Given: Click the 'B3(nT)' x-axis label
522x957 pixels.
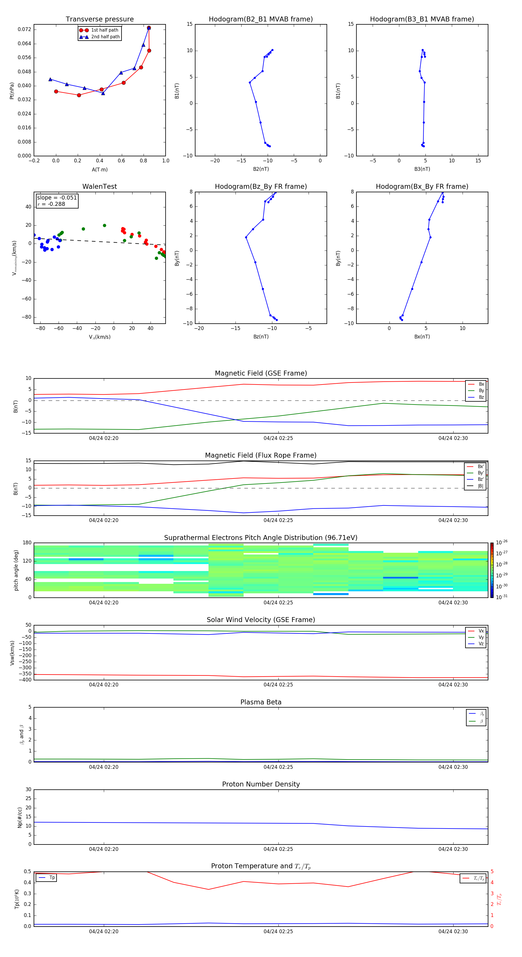Looking at the screenshot, I should point(422,169).
